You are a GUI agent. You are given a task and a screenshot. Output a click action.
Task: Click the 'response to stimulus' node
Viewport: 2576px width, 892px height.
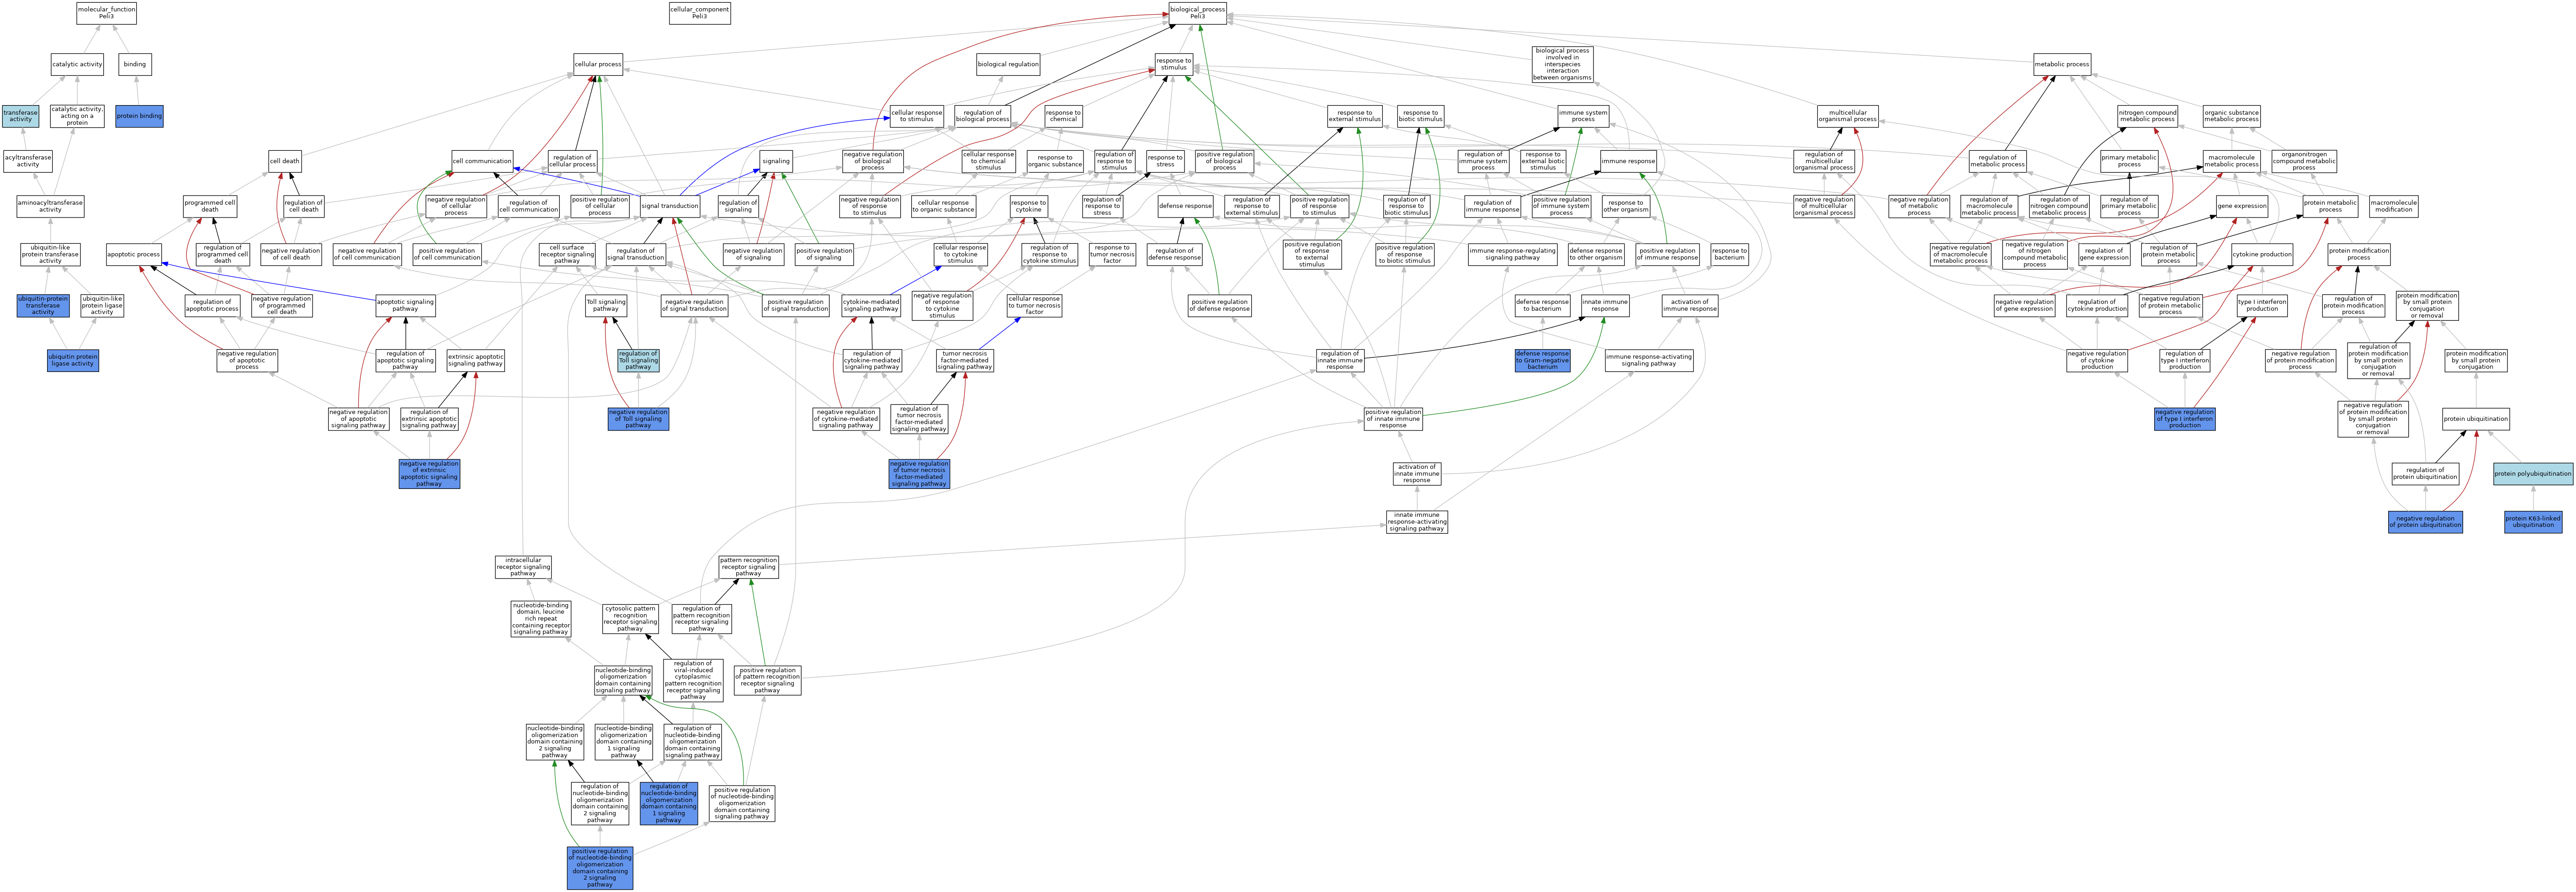[x=1174, y=64]
